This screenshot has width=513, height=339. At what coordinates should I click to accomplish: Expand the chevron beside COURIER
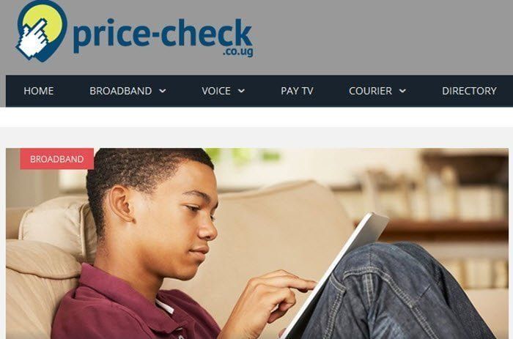(402, 91)
